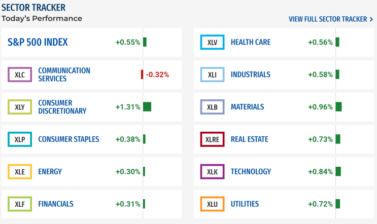Click the XLC ticker badge
Image resolution: width=377 pixels, height=224 pixels.
[20, 74]
